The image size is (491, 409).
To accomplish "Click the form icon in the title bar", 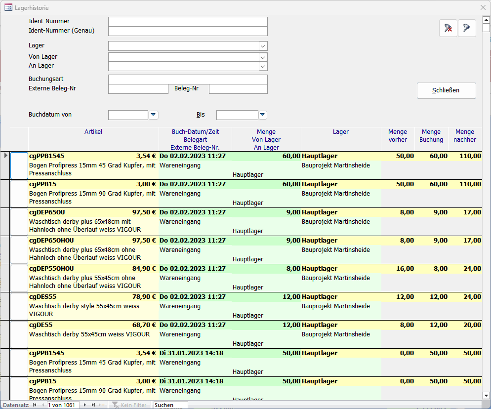I will [8, 8].
